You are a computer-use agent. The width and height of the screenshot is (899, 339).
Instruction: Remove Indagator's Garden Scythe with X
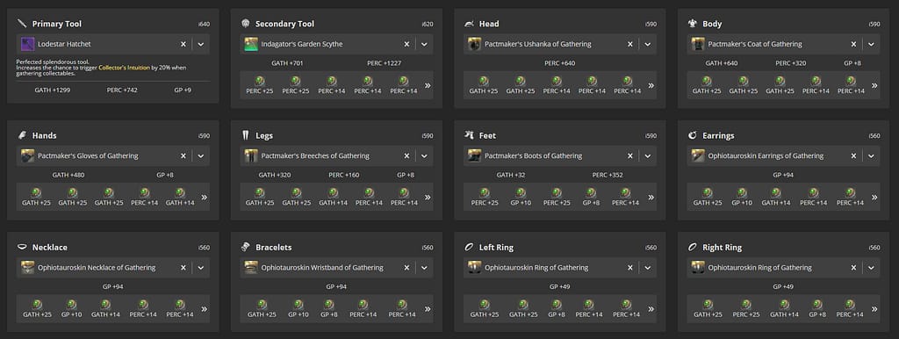click(x=406, y=44)
